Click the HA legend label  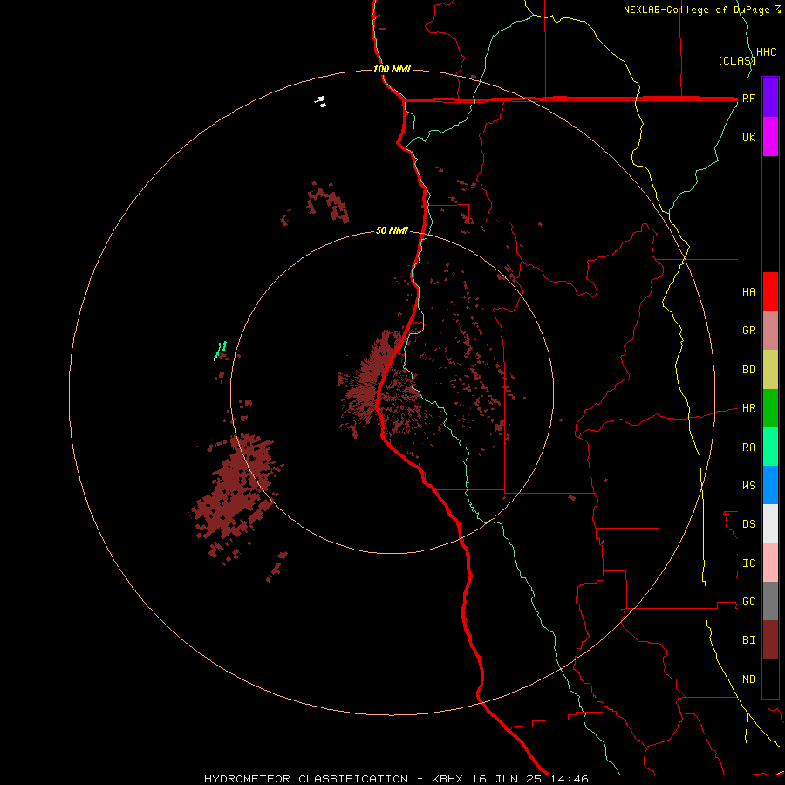(748, 291)
